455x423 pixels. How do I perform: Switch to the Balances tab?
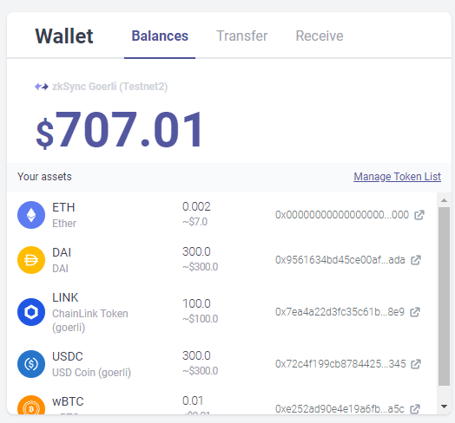coord(160,36)
